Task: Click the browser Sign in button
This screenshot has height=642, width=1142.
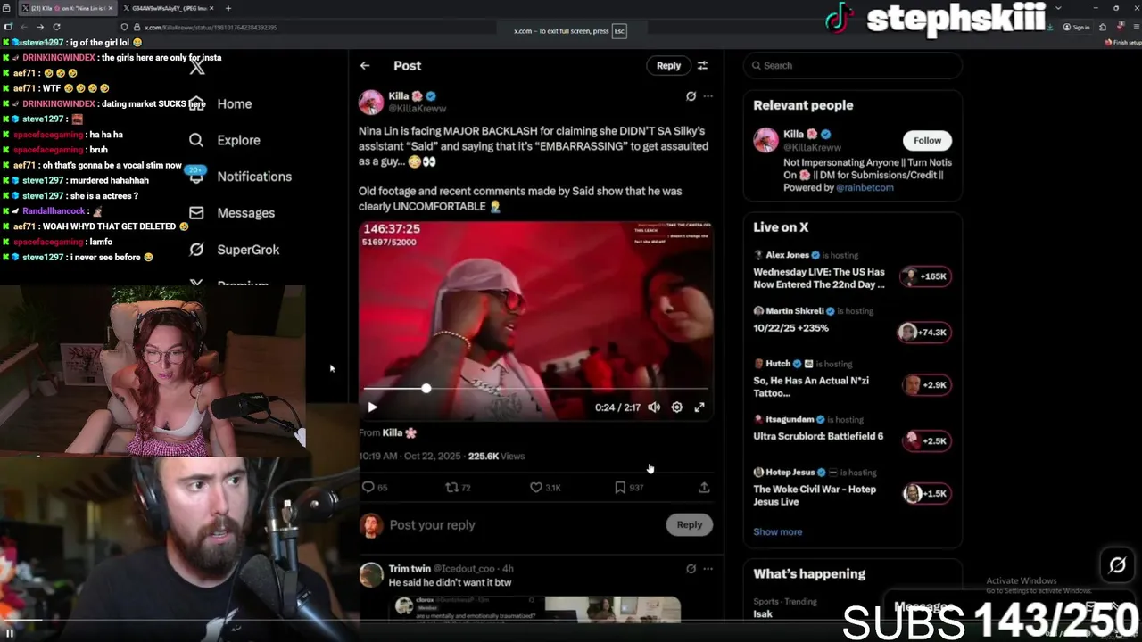Action: (1077, 28)
